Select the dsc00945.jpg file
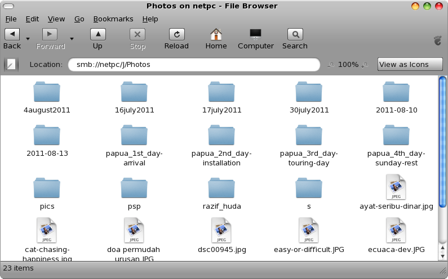The width and height of the screenshot is (448, 279). pos(221,231)
